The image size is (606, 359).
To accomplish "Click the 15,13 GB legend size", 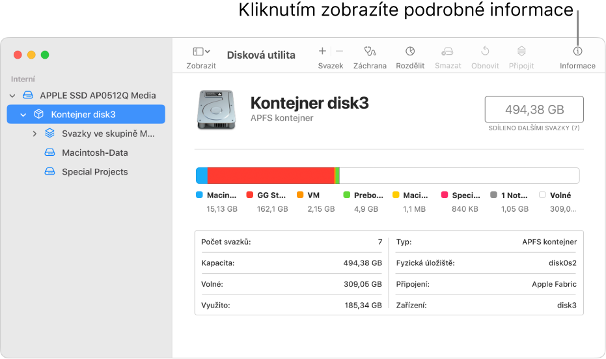I will click(222, 209).
